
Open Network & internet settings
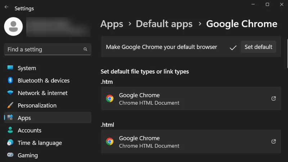(x=48, y=93)
